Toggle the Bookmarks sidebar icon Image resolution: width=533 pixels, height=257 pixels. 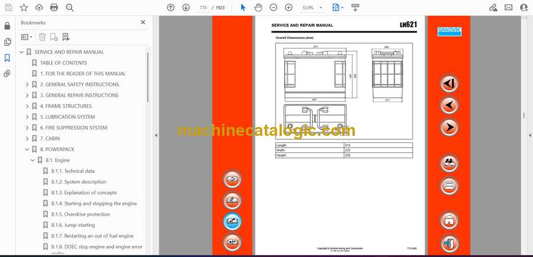click(x=7, y=58)
